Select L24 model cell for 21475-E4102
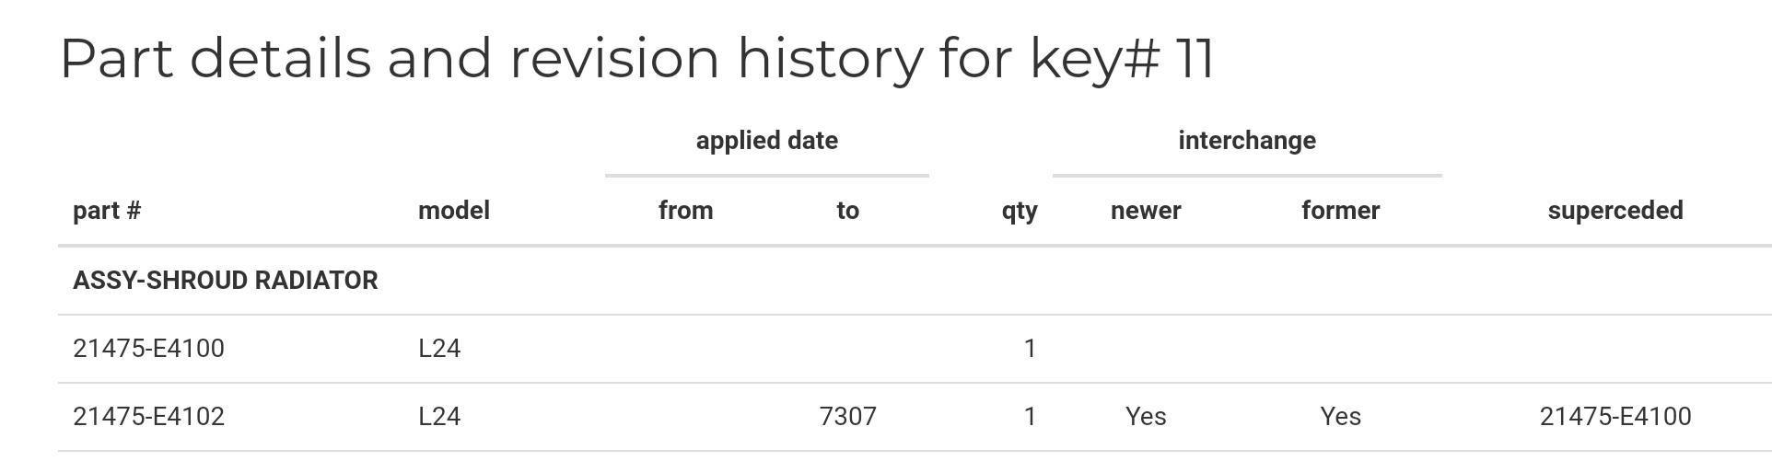Screen dimensions: 1772x461 pyautogui.click(x=439, y=417)
